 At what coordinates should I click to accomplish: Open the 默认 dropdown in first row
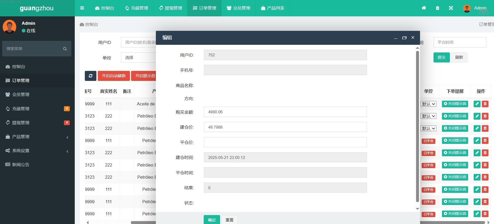[428, 104]
